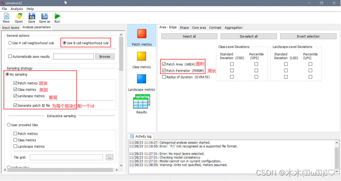Click the Browse button
The width and height of the screenshot is (341, 181).
point(105,57)
